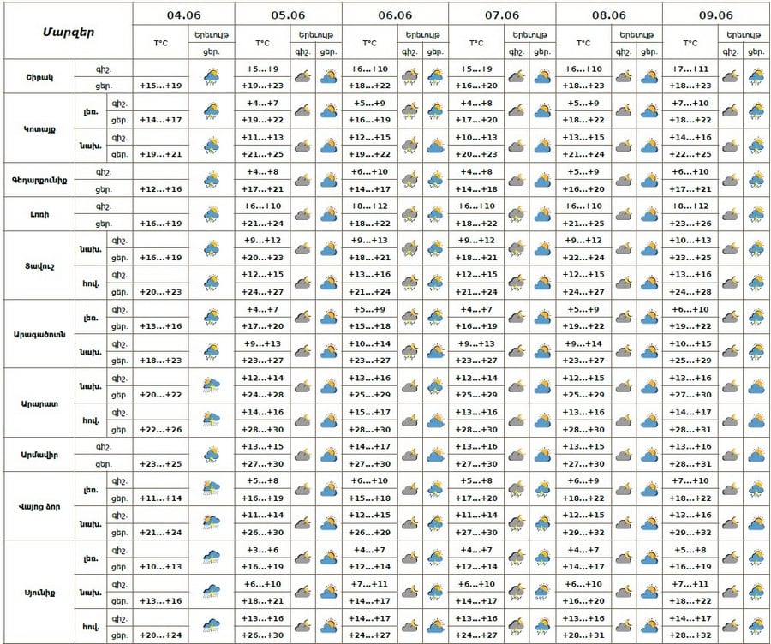Click Շիրակ night thunderstorm icon for 06.06
771x644 pixels.
(x=409, y=77)
